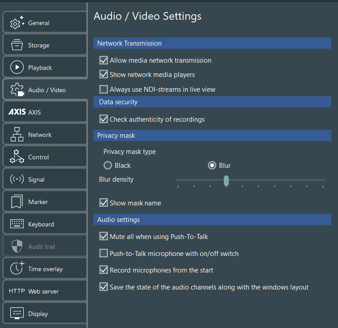Disable Allow media network transmission
Viewport: 338px width, 328px height.
[103, 60]
